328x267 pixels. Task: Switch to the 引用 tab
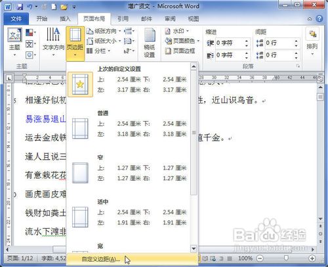click(x=123, y=18)
